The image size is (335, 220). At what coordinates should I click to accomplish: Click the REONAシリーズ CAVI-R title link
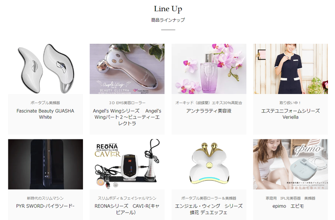[127, 209]
